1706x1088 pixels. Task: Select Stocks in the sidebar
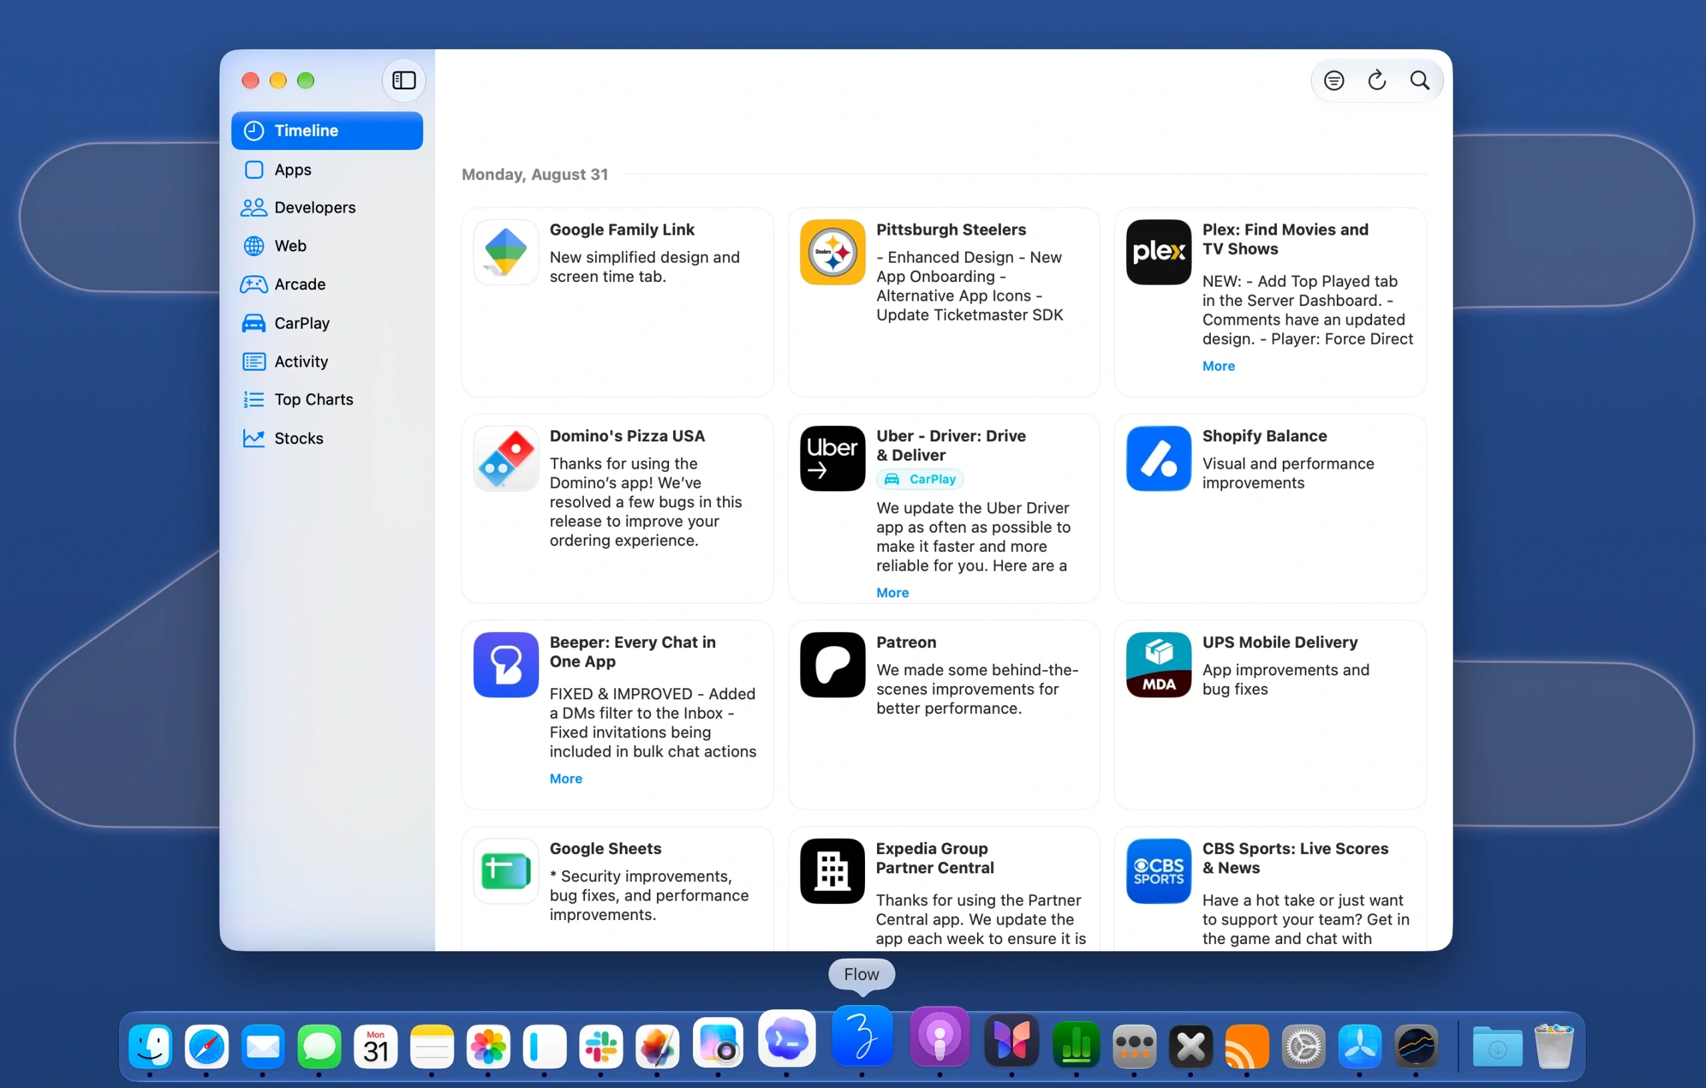click(x=327, y=438)
